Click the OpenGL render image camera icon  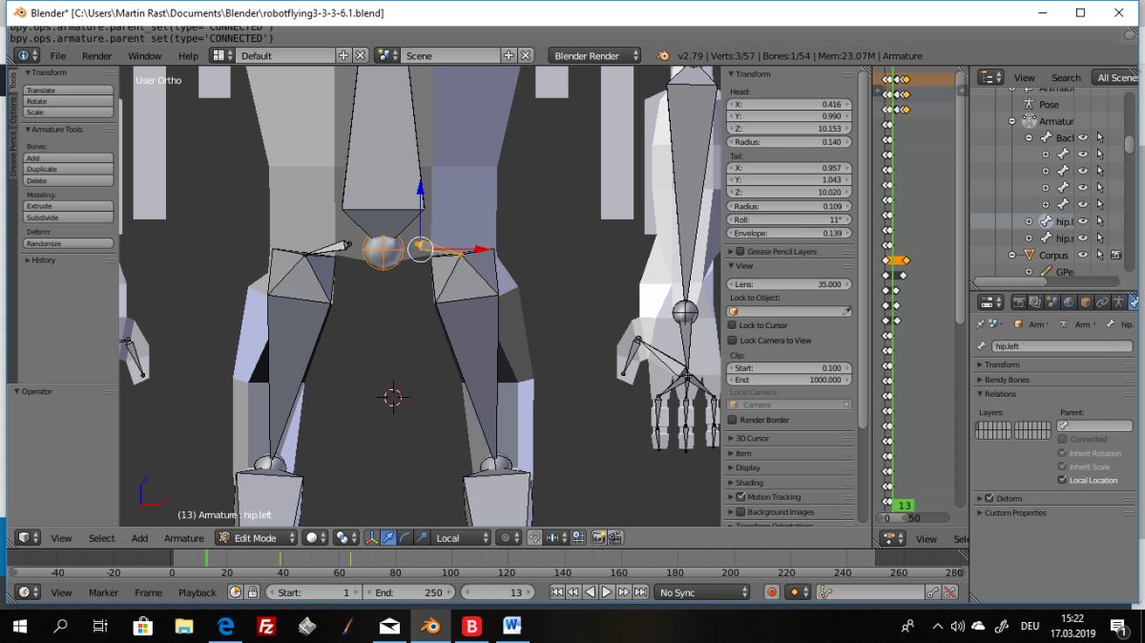tap(598, 538)
